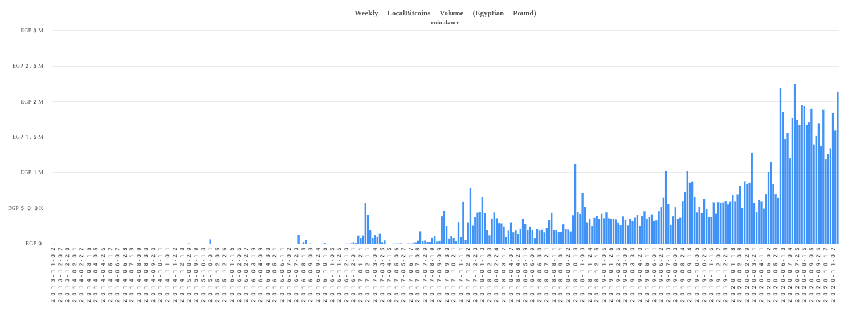Click the Weekly LocalBitcoins Volume chart title

click(445, 13)
